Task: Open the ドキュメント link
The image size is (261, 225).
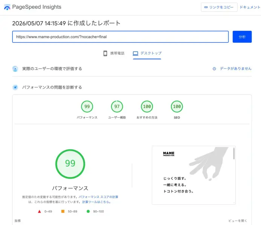Action: (x=250, y=7)
